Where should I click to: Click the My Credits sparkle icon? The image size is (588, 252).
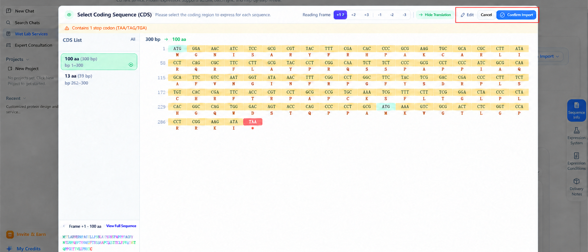pos(9,248)
